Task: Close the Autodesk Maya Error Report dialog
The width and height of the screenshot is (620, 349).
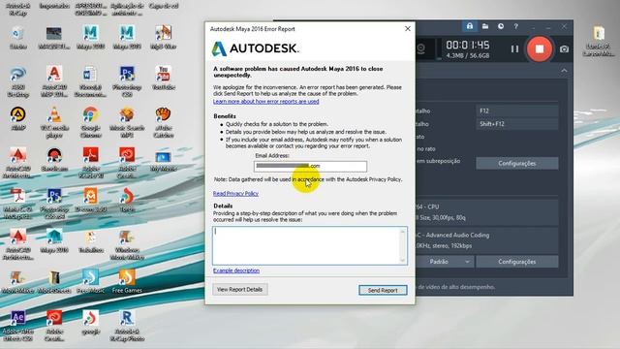Action: point(408,29)
